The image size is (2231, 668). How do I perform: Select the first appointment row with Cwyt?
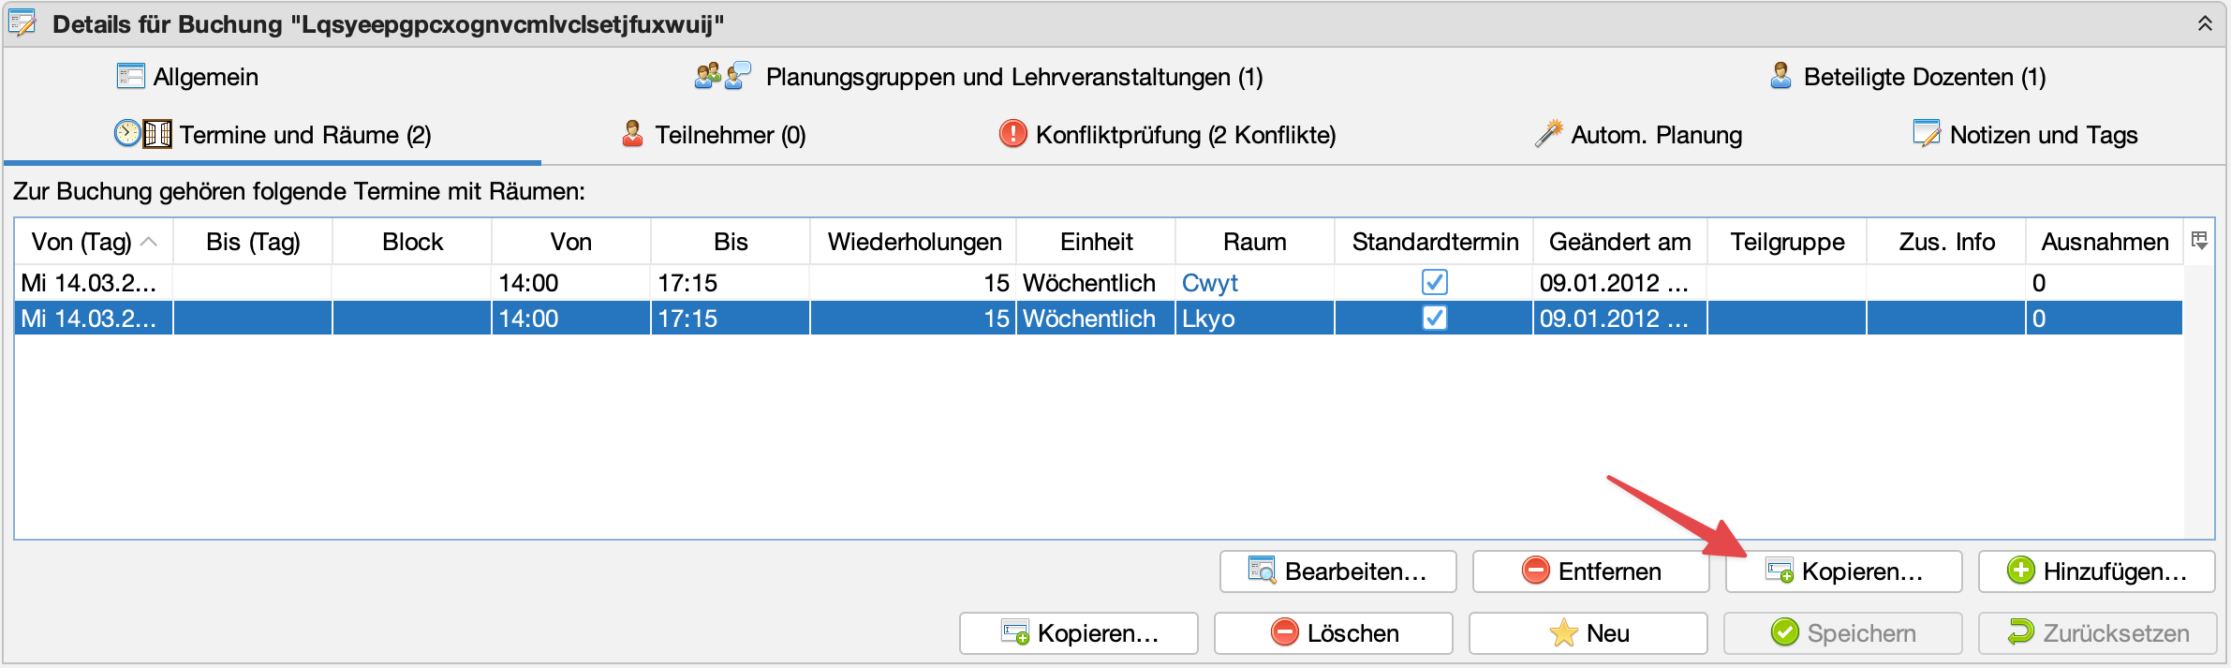point(656,283)
